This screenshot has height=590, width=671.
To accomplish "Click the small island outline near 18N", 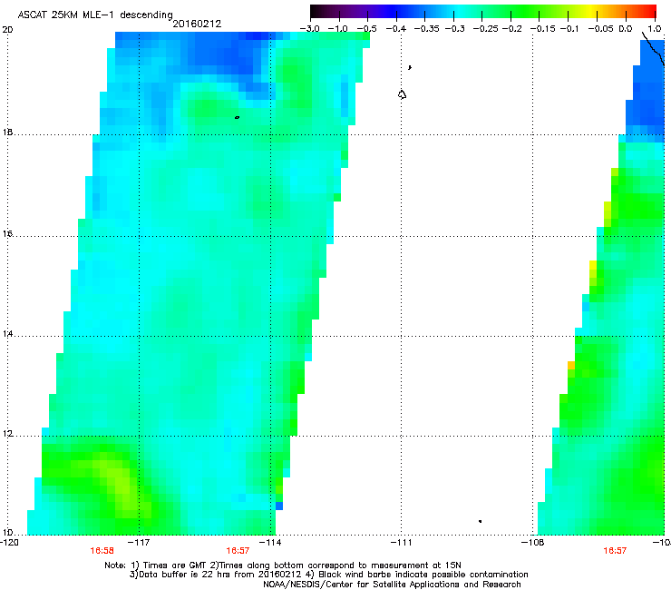I will [x=237, y=117].
